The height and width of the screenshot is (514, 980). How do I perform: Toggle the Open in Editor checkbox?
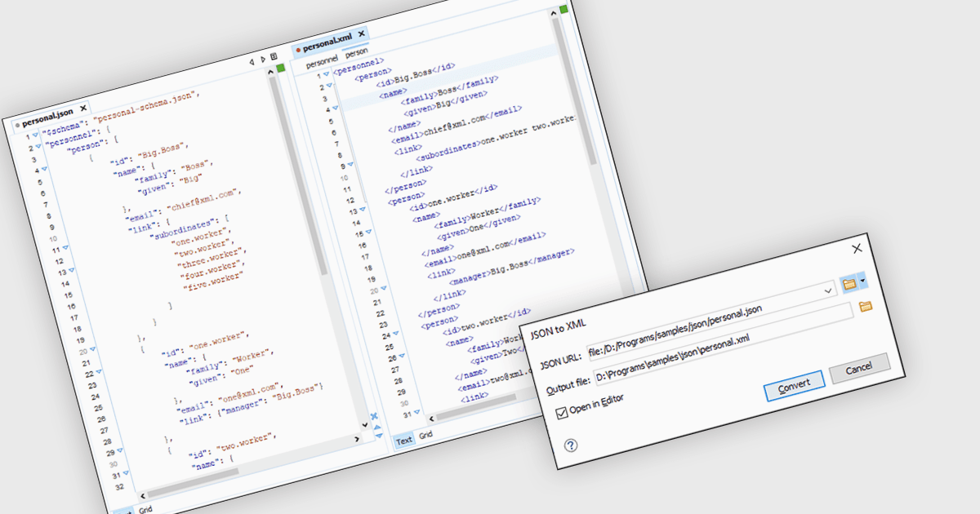561,413
